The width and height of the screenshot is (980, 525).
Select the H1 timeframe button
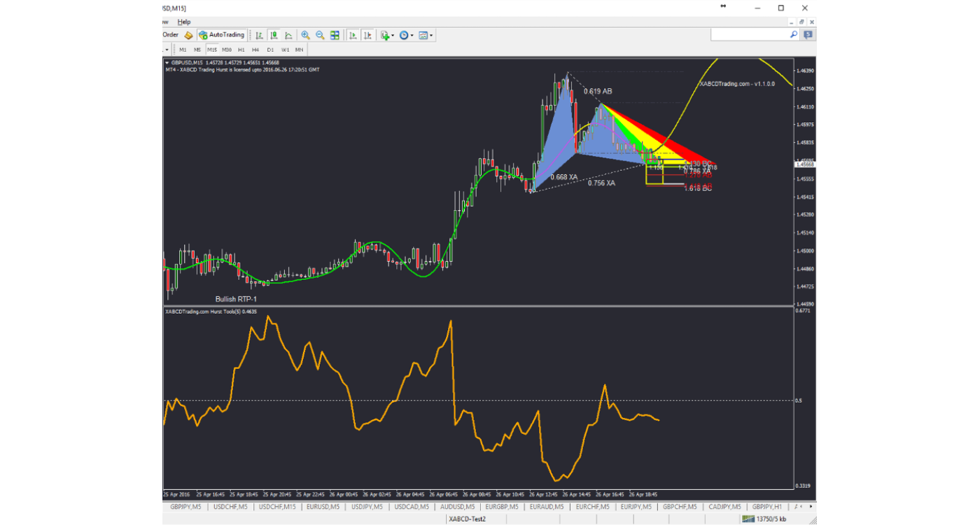tap(243, 49)
